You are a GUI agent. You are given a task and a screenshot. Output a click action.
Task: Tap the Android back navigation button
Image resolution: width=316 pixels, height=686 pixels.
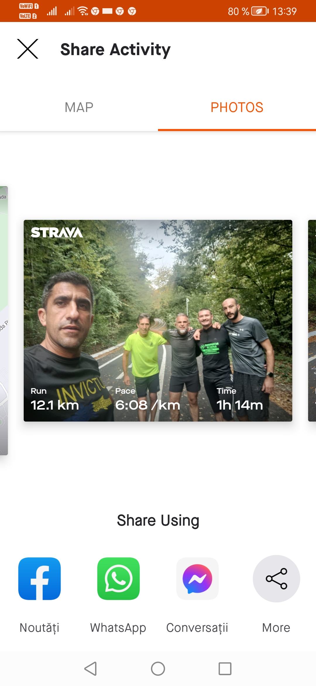[x=91, y=669]
